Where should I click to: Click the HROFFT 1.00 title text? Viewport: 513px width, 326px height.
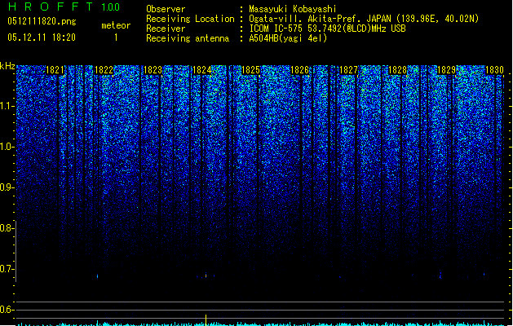pos(64,7)
